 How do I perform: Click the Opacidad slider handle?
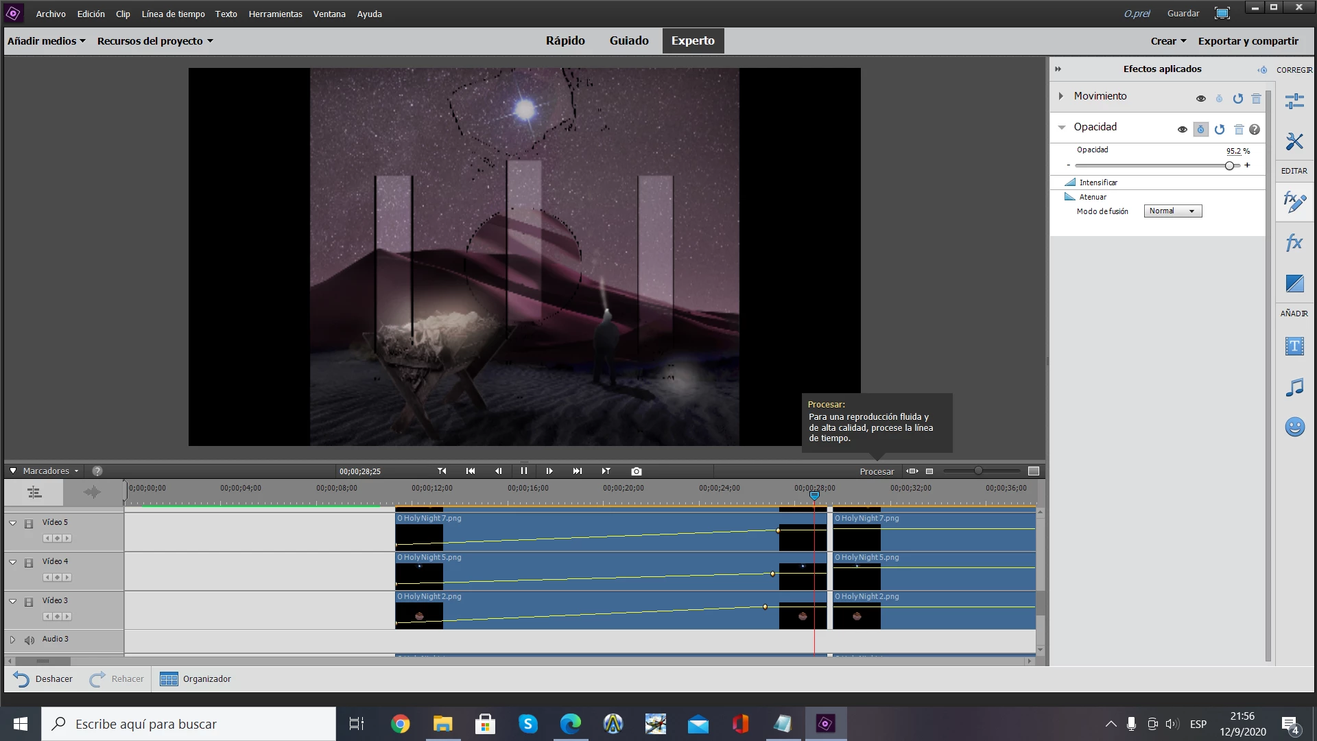1229,165
